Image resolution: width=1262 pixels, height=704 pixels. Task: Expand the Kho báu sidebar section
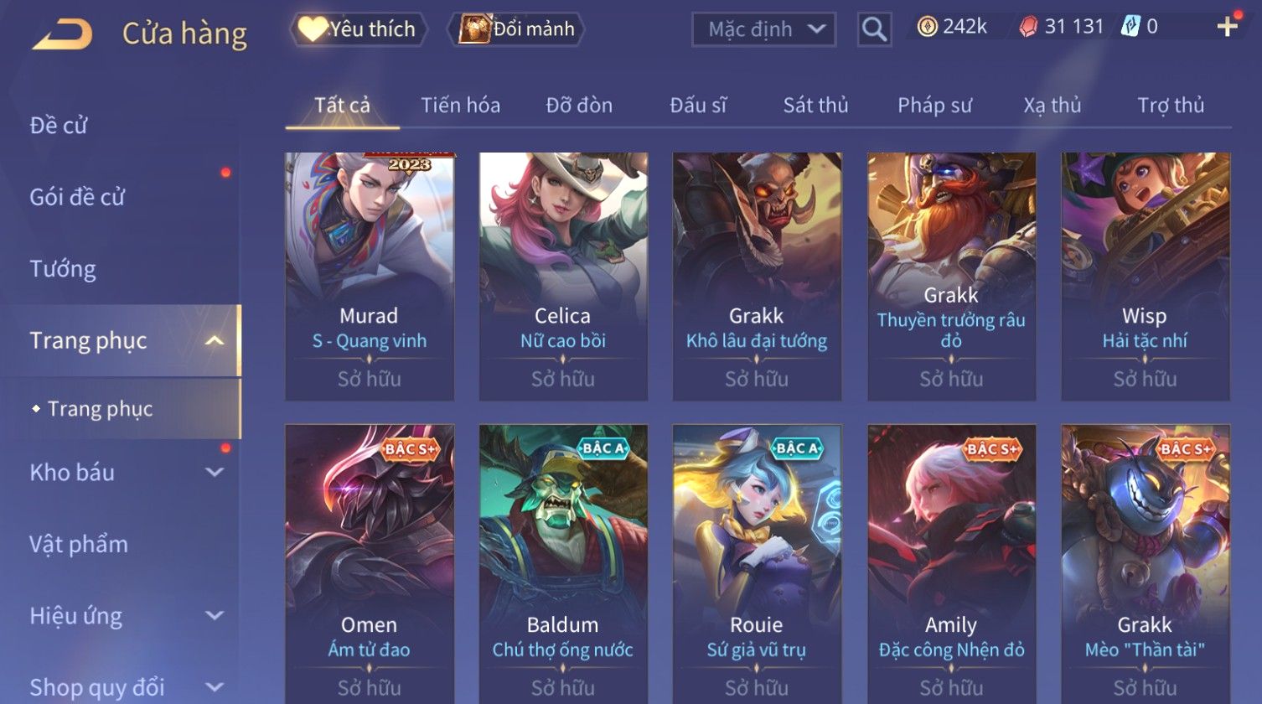coord(215,473)
